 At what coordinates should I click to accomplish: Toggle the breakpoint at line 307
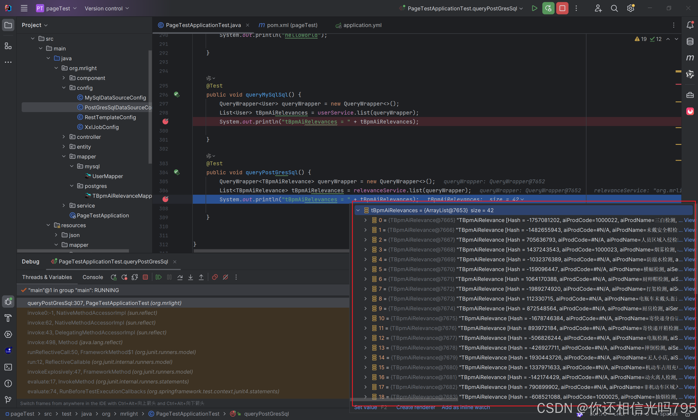(166, 199)
